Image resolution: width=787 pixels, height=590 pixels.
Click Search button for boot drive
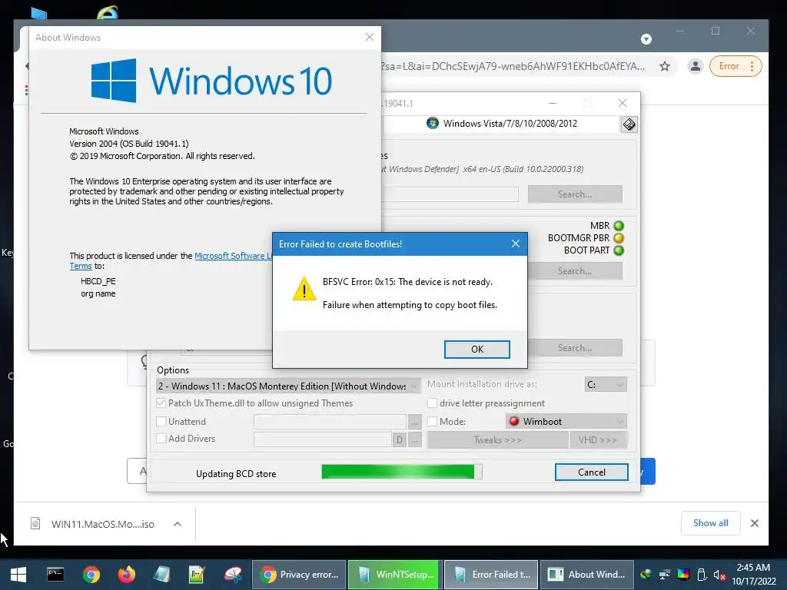[x=575, y=271]
